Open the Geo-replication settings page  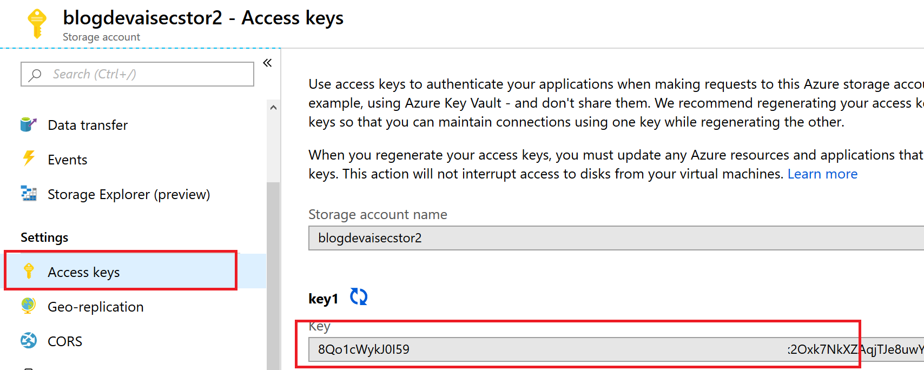coord(95,306)
